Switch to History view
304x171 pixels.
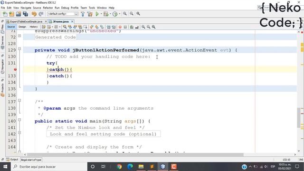tap(34, 27)
